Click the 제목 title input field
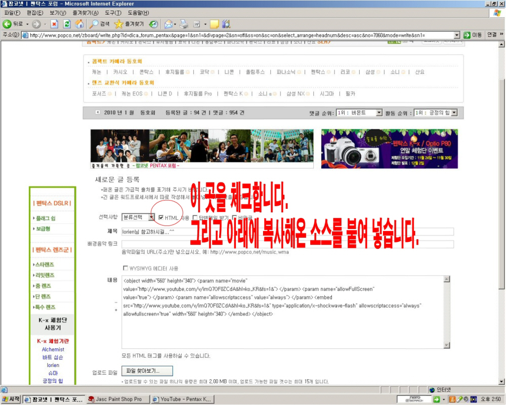The image size is (506, 405). (x=287, y=232)
